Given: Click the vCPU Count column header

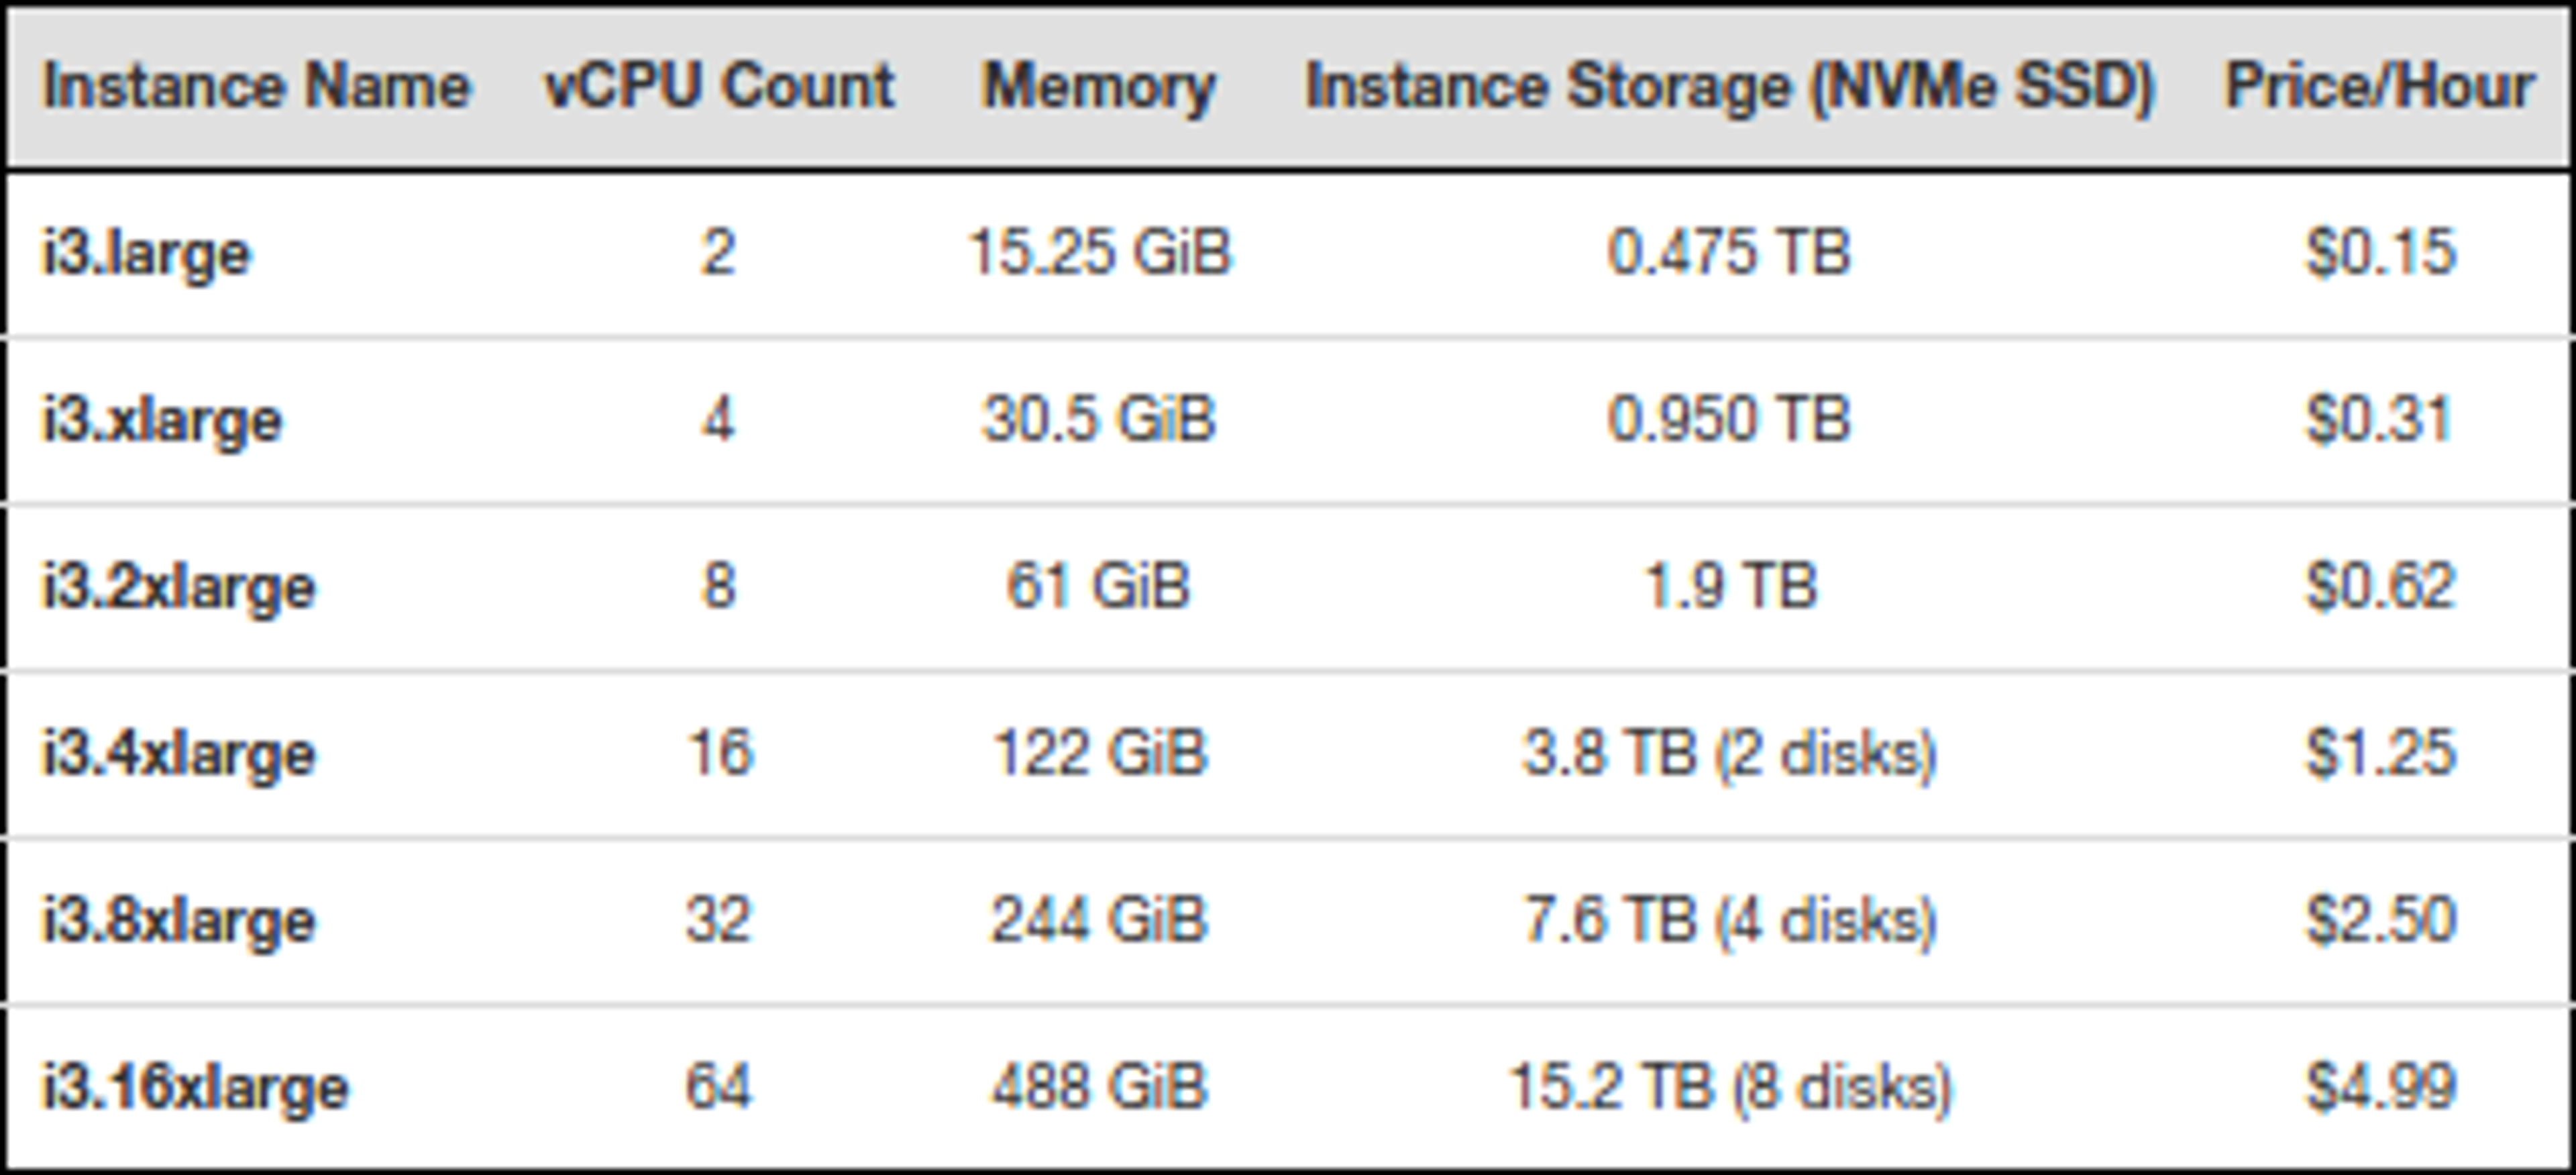Looking at the screenshot, I should 719,86.
